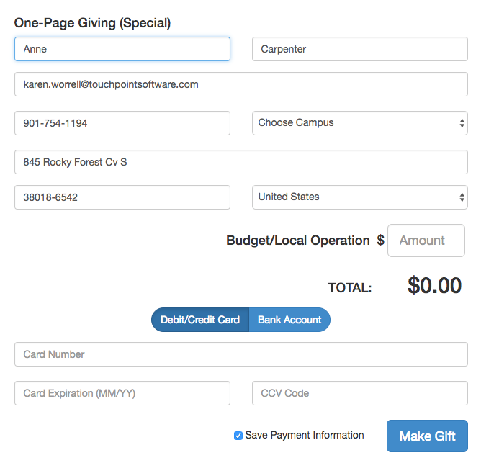Select the last name field with Carpenter
This screenshot has height=463, width=481.
(360, 49)
